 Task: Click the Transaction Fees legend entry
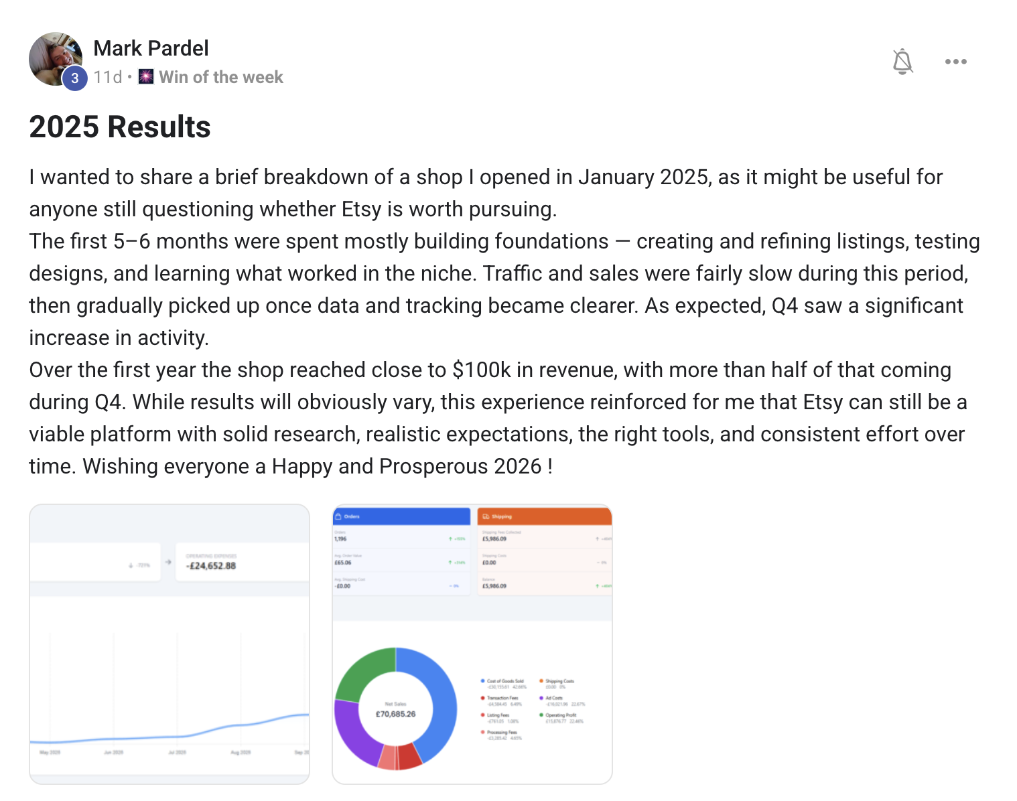tap(502, 698)
